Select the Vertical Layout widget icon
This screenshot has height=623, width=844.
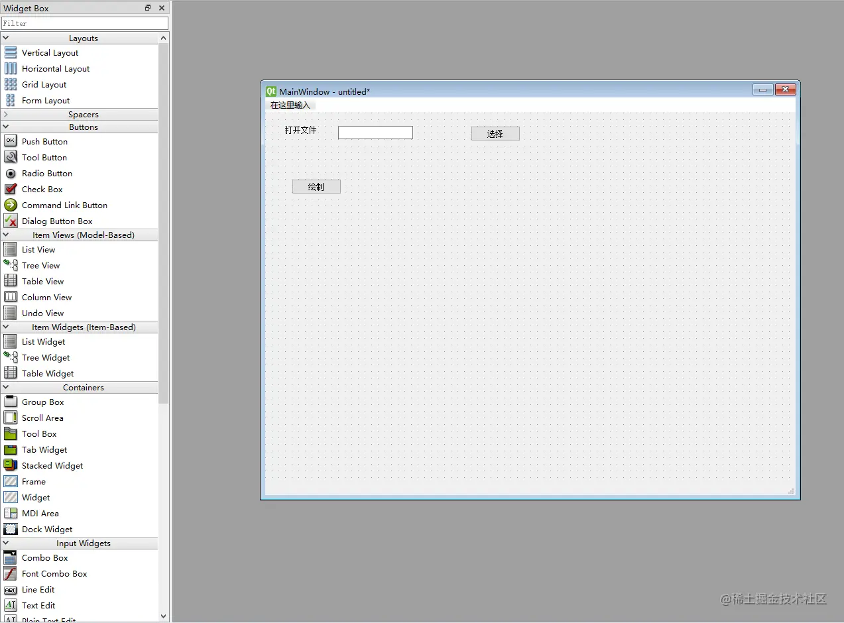click(x=11, y=53)
